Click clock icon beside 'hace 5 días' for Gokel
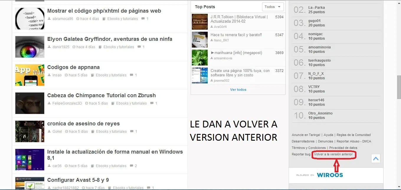This screenshot has width=401, height=190. click(x=66, y=132)
